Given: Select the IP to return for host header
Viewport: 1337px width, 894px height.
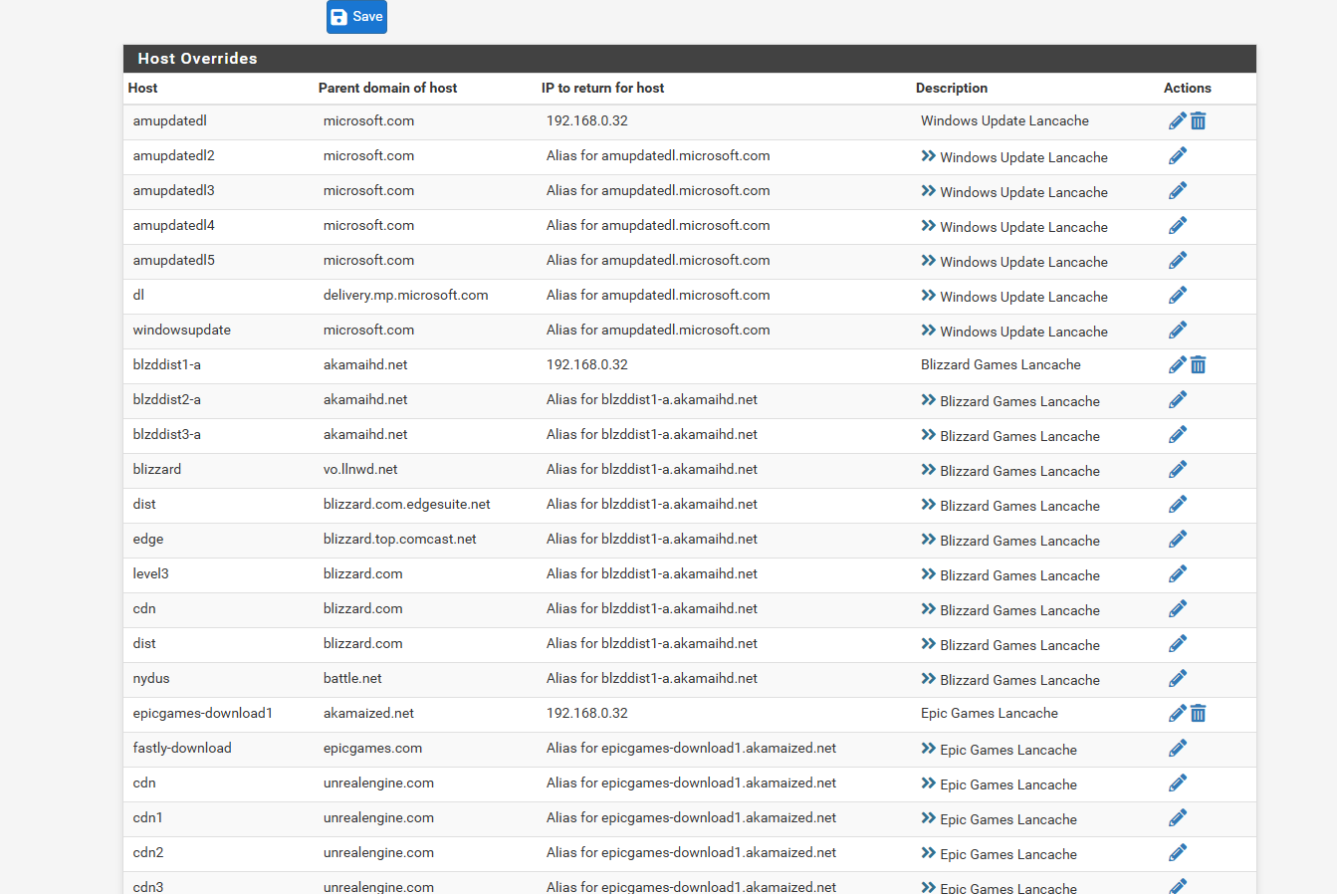Looking at the screenshot, I should (602, 88).
